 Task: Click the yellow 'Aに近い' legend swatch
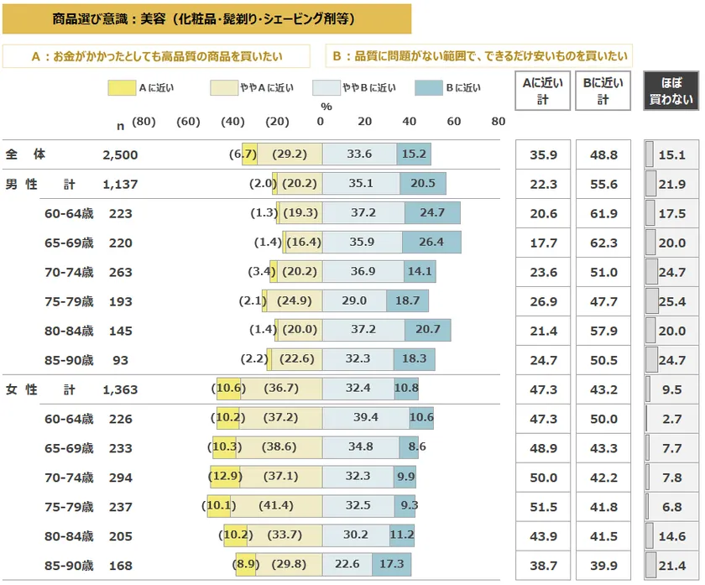coord(121,87)
